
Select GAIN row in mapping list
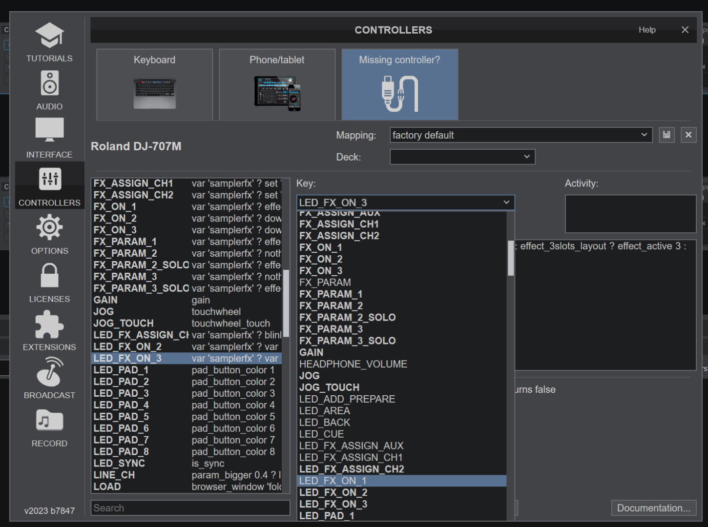pos(187,300)
